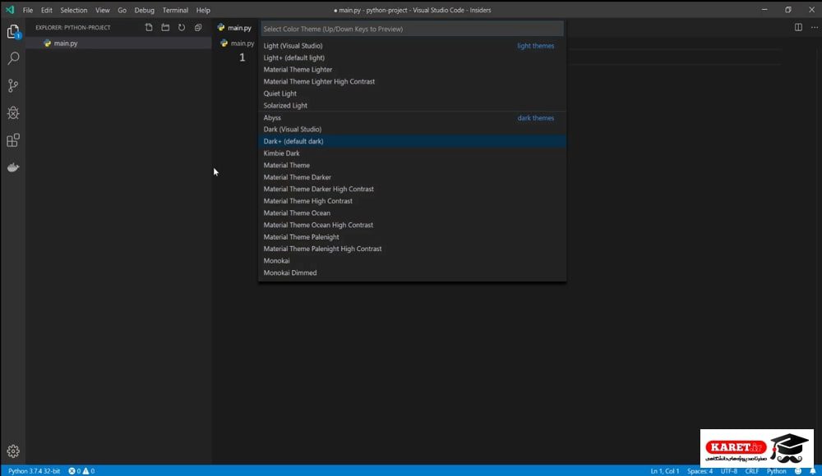This screenshot has height=476, width=822.
Task: Click the New Folder icon in Explorer
Action: tap(165, 27)
